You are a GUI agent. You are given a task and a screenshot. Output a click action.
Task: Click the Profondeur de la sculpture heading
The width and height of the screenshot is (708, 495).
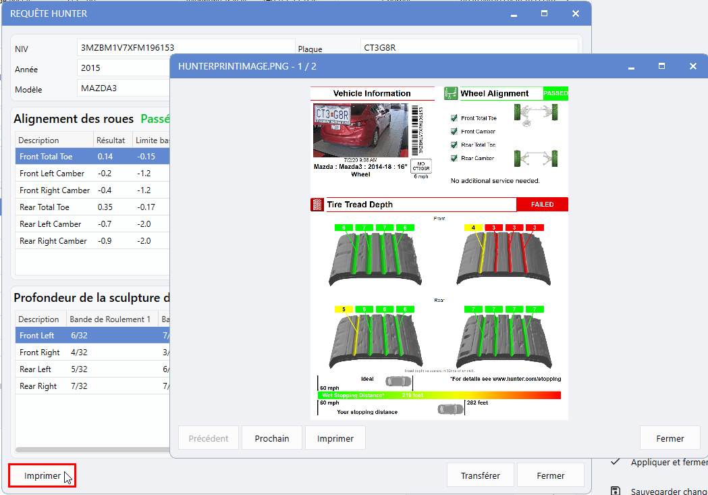(92, 298)
